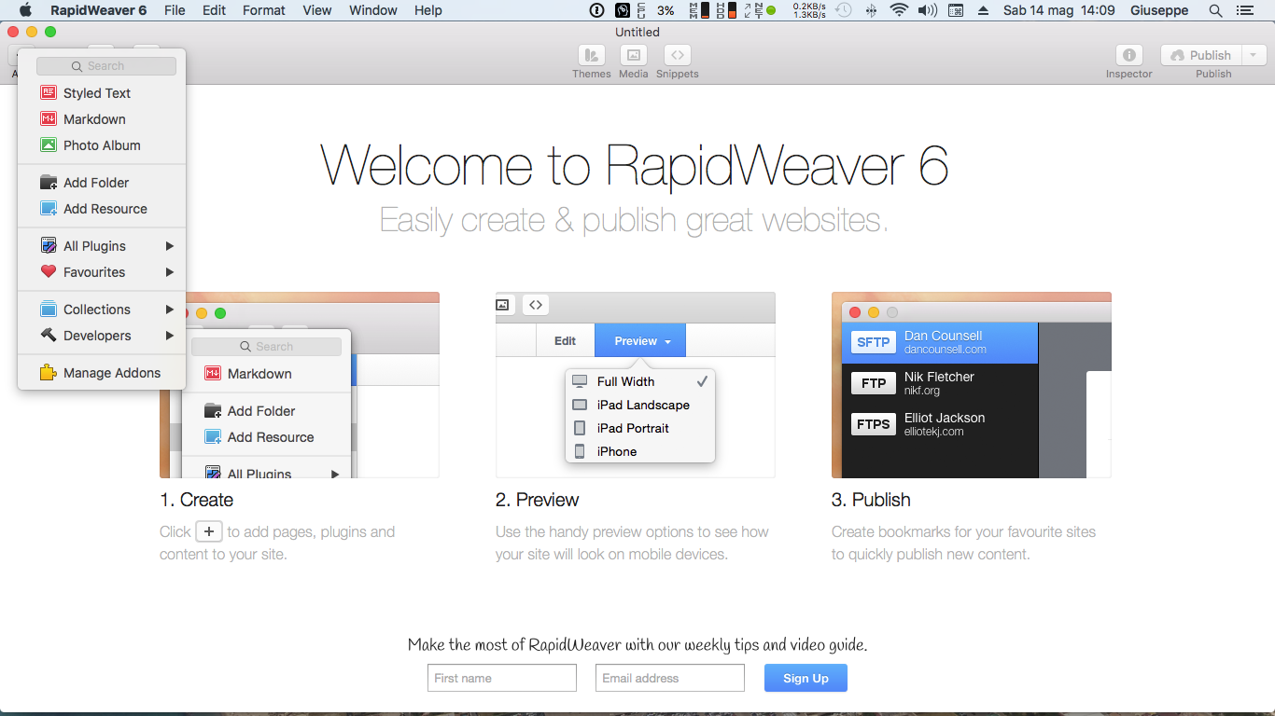Open the Edit menu in the menu bar
Image resolution: width=1275 pixels, height=716 pixels.
[x=215, y=10]
